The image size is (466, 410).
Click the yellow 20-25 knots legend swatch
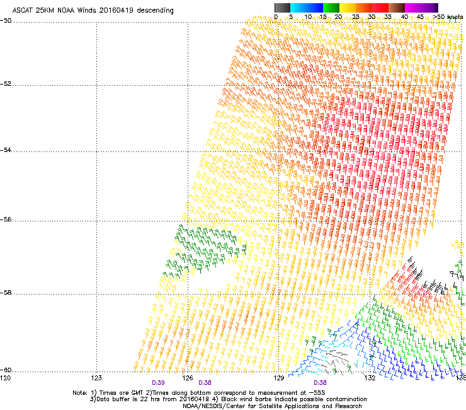tap(348, 8)
